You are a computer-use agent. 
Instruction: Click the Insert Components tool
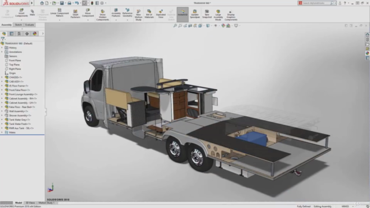click(x=21, y=13)
